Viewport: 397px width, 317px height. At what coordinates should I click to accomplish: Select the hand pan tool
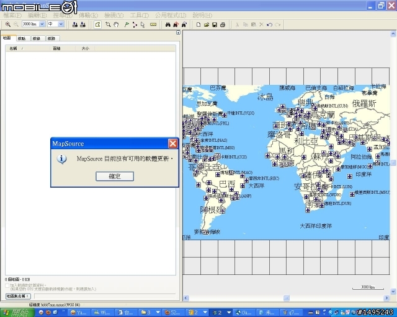116,25
